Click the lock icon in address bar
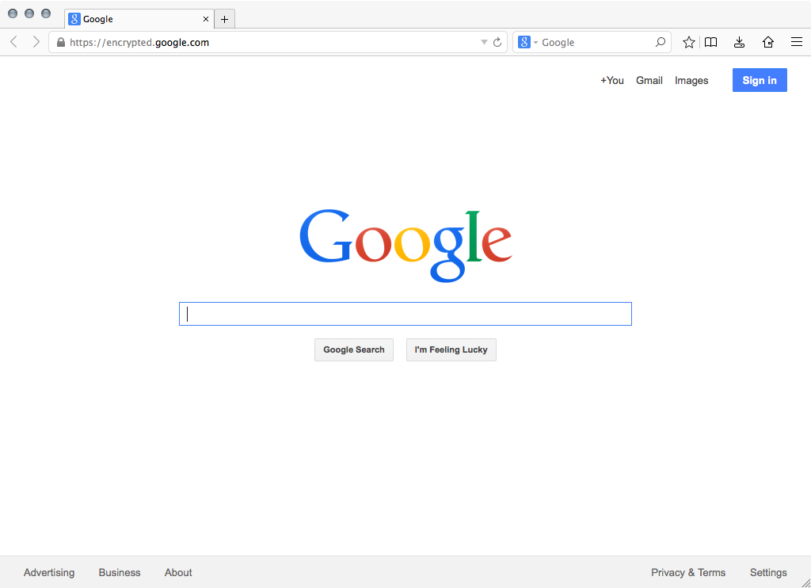The height and width of the screenshot is (588, 811). pos(60,43)
